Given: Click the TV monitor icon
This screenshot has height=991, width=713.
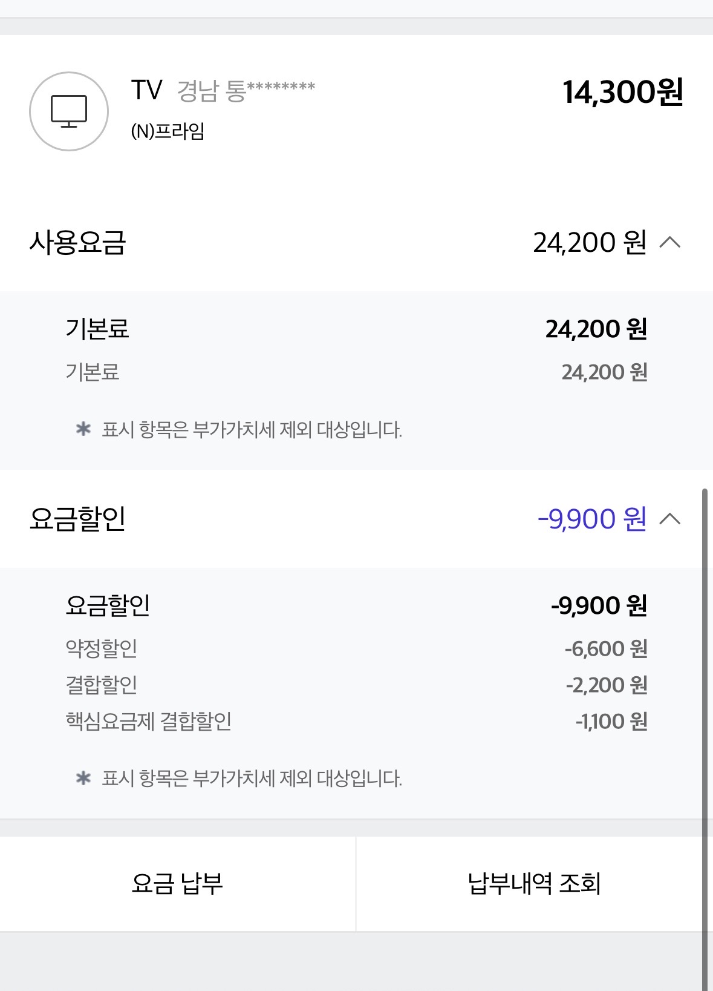Looking at the screenshot, I should click(x=69, y=111).
